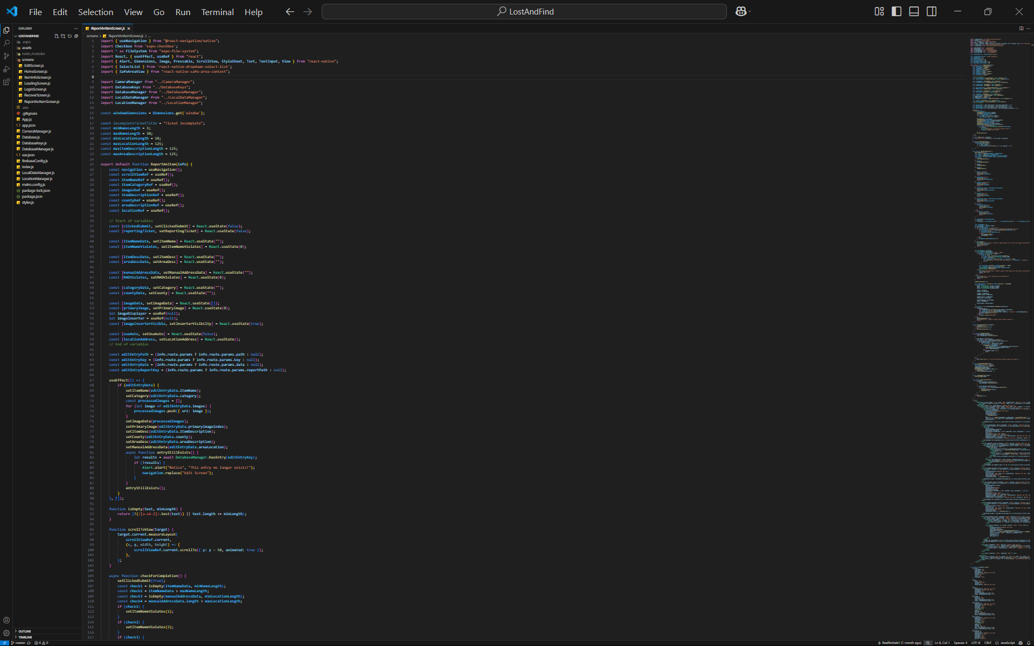Open the Customize Layout icon
Viewport: 1034px width, 646px height.
point(879,12)
